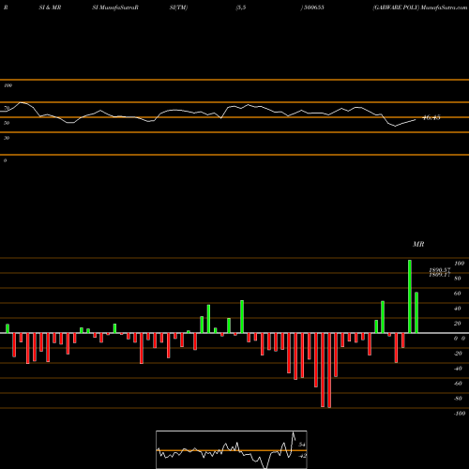
Task: Click the MR axis label 20
Action: [458, 324]
